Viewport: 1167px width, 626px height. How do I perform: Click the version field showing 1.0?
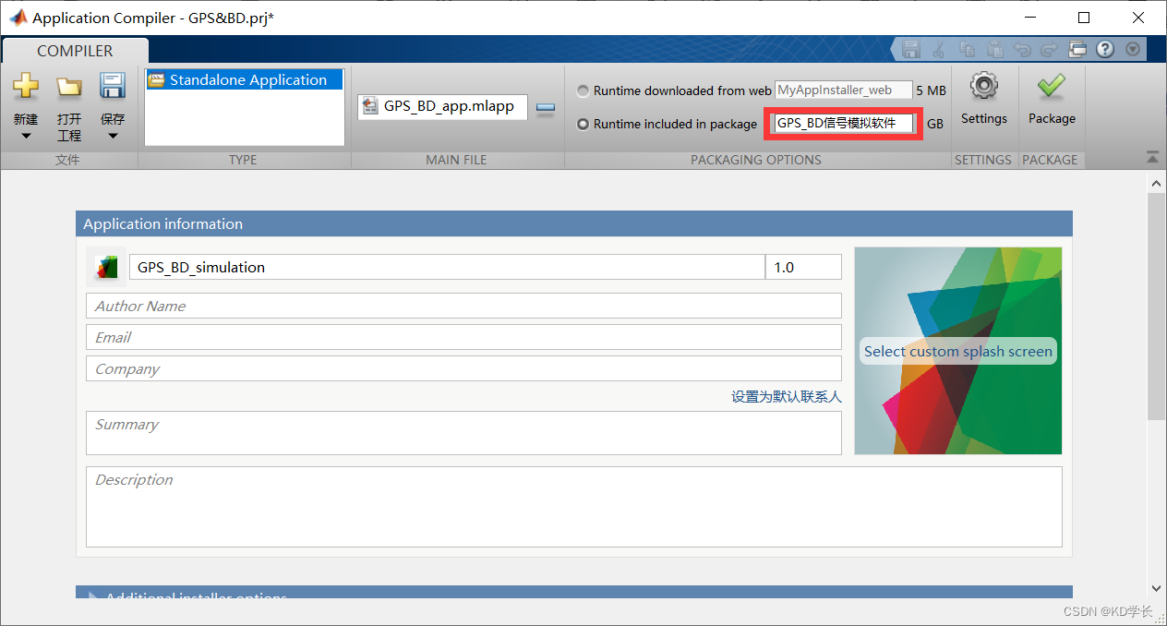tap(803, 267)
